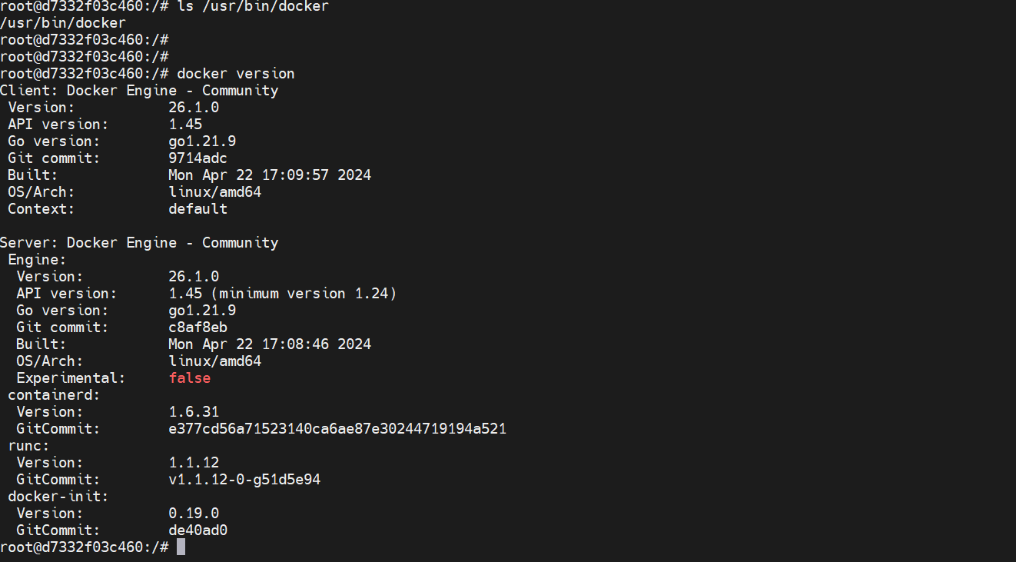Viewport: 1016px width, 562px height.
Task: Click the server Git commit c8af8eb
Action: 198,328
